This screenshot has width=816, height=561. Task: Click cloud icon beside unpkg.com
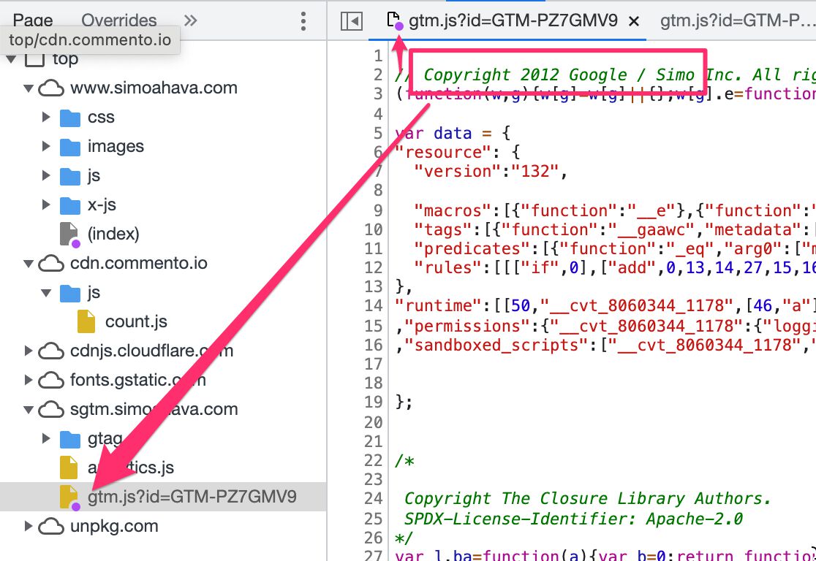click(x=51, y=526)
